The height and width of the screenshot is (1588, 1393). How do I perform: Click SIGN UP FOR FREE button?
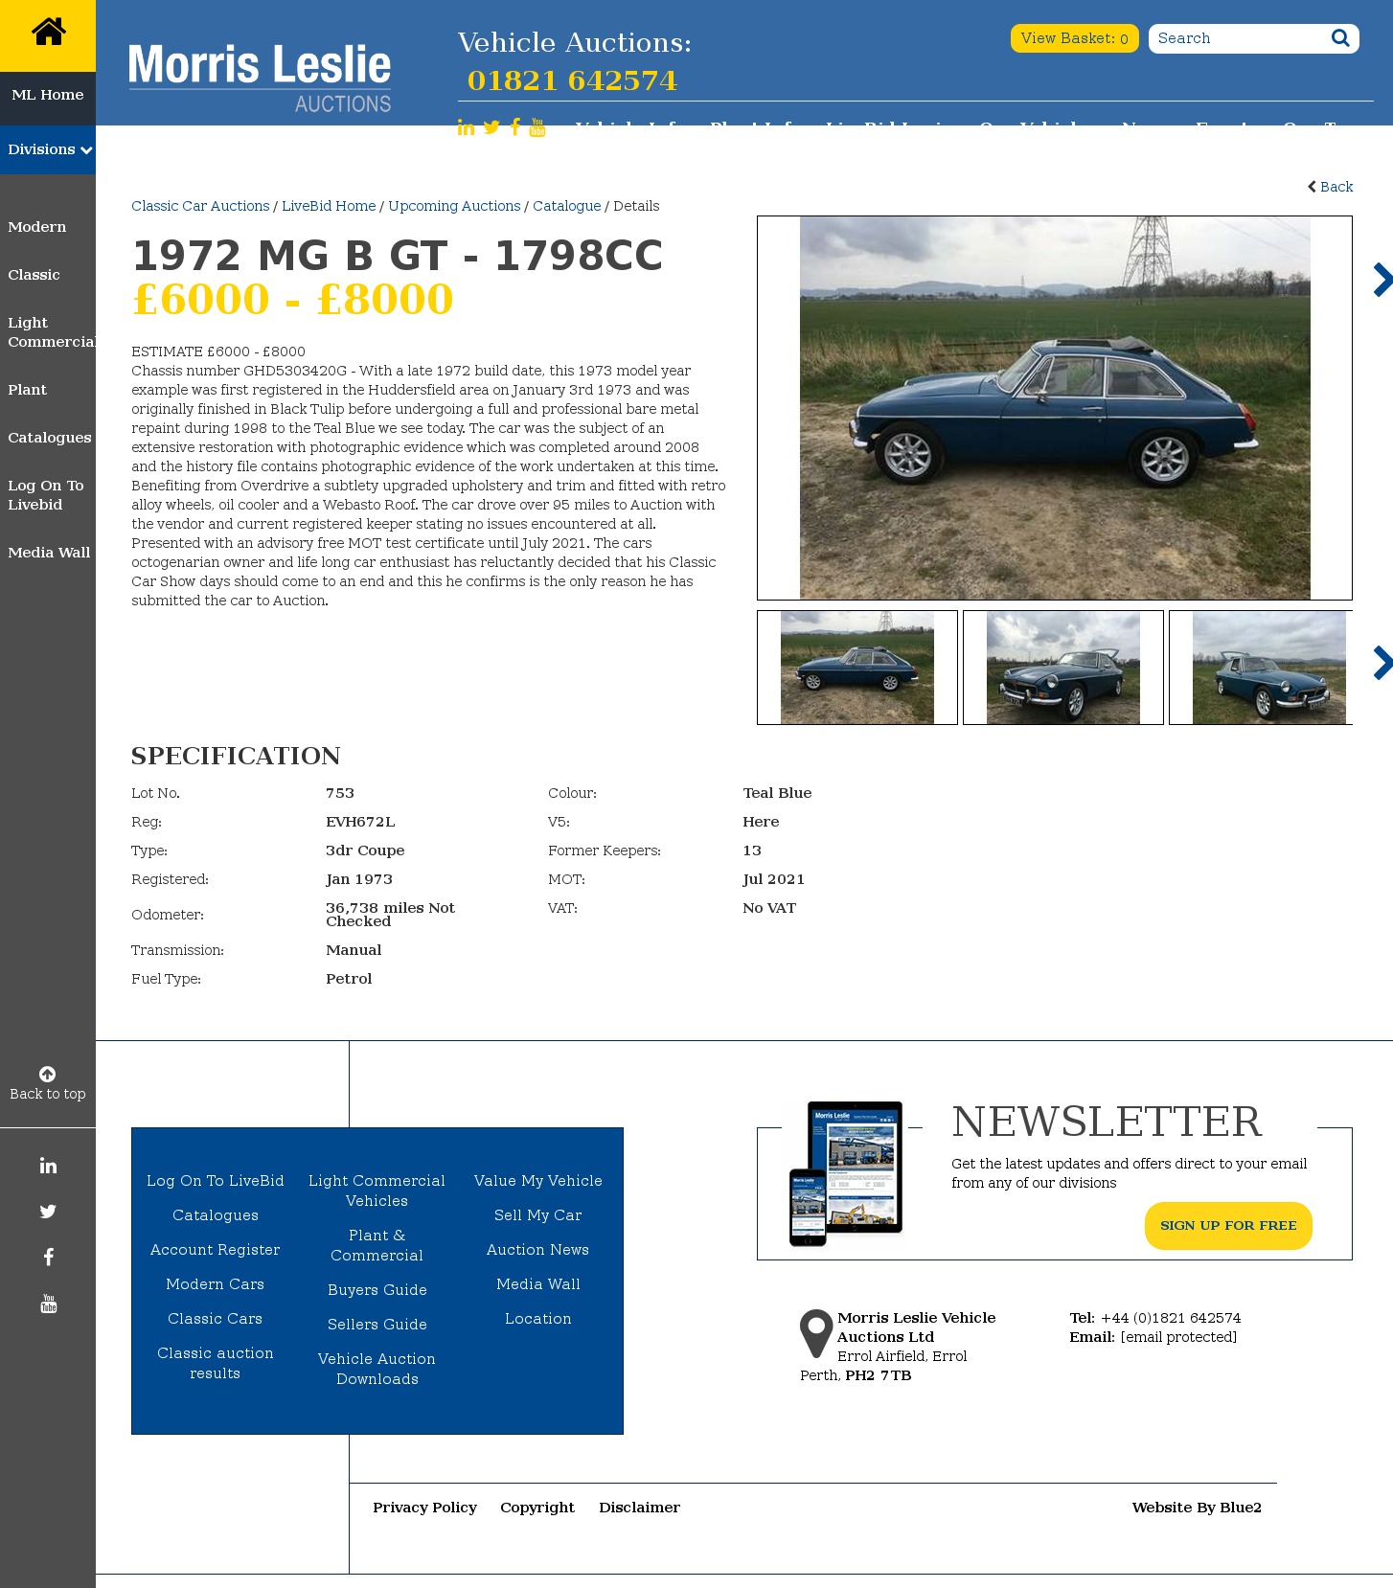tap(1228, 1226)
